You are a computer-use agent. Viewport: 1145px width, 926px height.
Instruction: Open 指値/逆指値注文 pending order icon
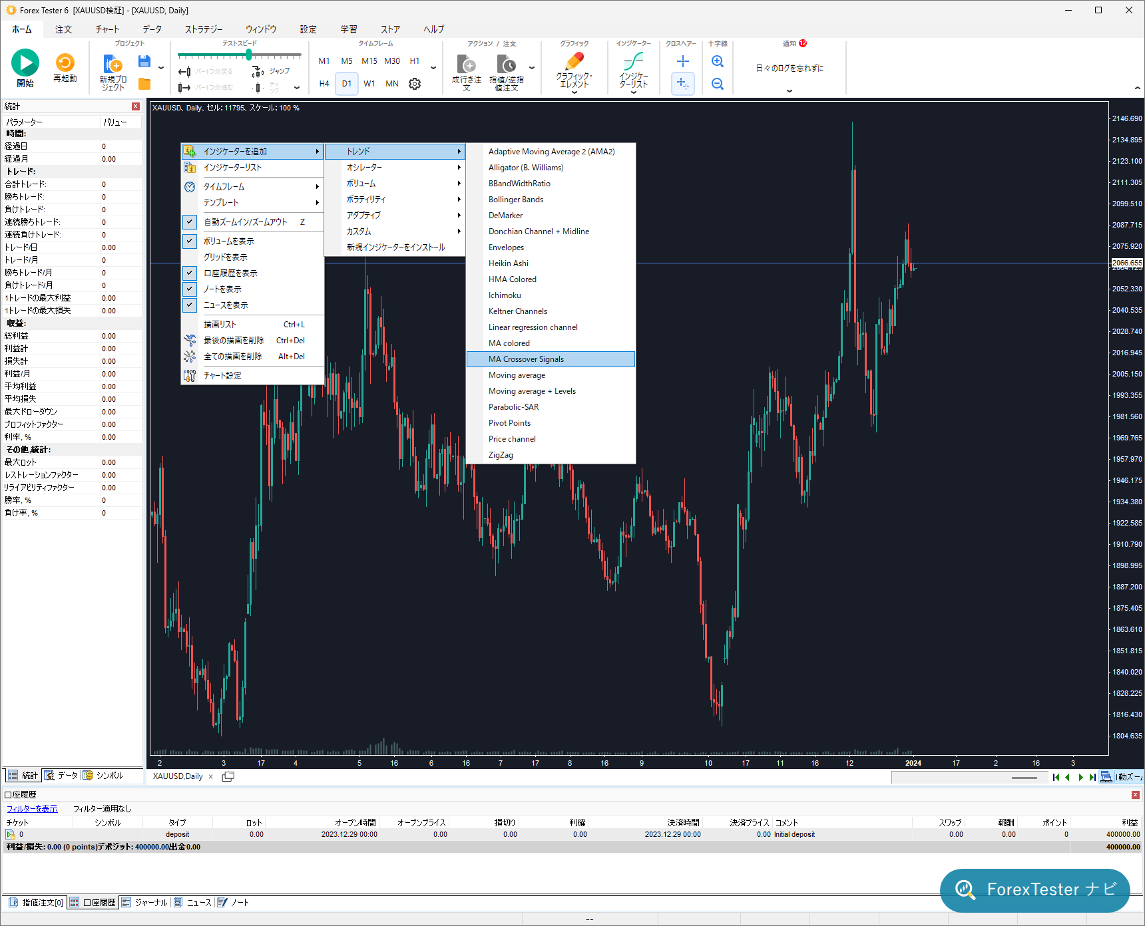pos(507,65)
